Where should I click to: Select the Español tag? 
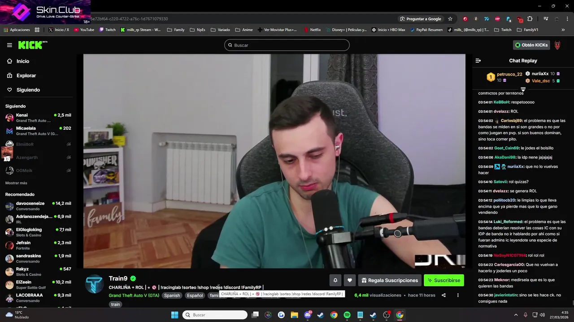pyautogui.click(x=195, y=296)
